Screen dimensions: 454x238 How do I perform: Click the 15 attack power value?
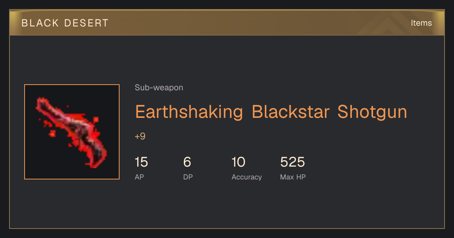[x=141, y=162]
